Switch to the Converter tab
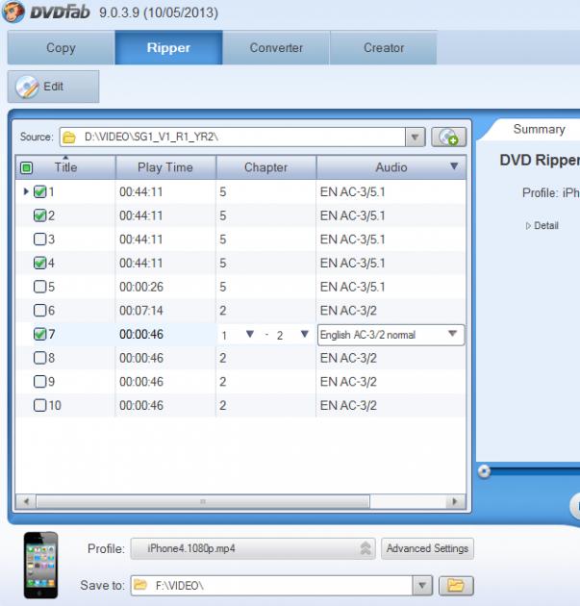Screen dimensions: 580x606 pos(276,47)
